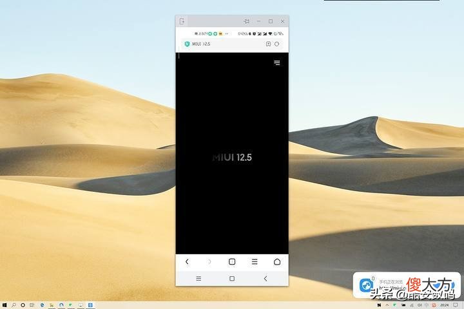Click the exit phone-screen icon in the title bar
The image size is (464, 309).
(182, 21)
